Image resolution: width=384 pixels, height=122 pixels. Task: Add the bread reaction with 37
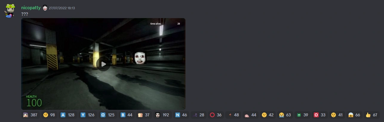pos(144,115)
